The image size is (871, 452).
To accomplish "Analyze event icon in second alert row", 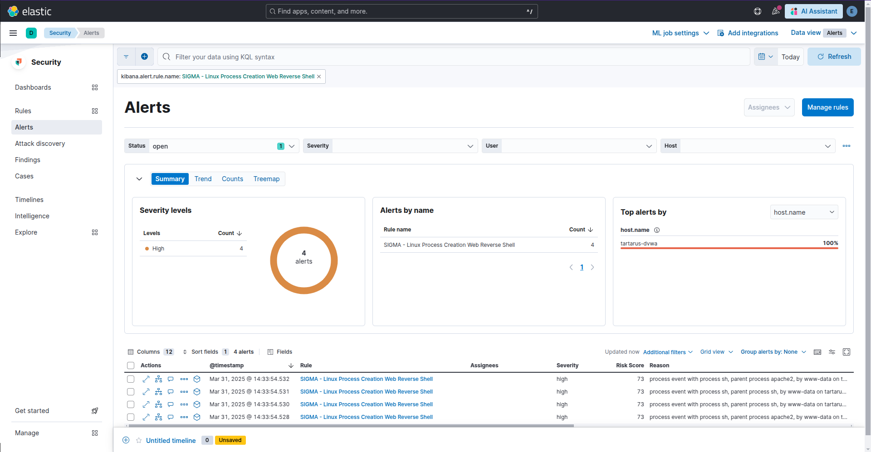I will point(158,392).
